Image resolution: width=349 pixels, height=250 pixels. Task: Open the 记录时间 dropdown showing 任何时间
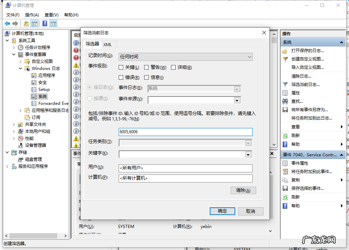pyautogui.click(x=185, y=57)
